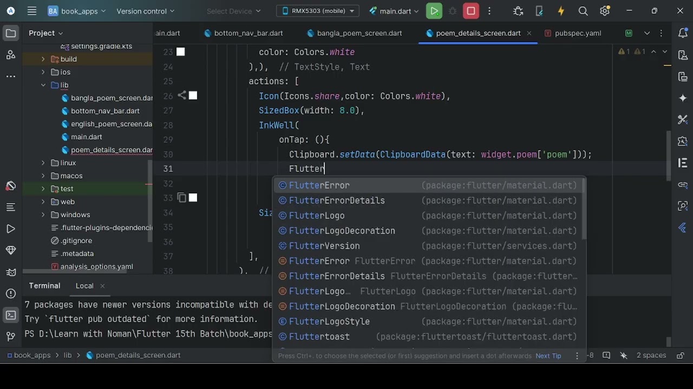This screenshot has height=389, width=693.
Task: Select the Local terminal session tab
Action: (84, 286)
